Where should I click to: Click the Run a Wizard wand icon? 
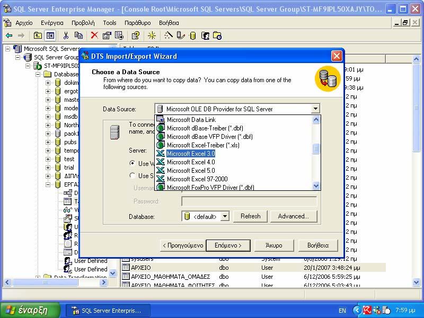tap(169, 36)
